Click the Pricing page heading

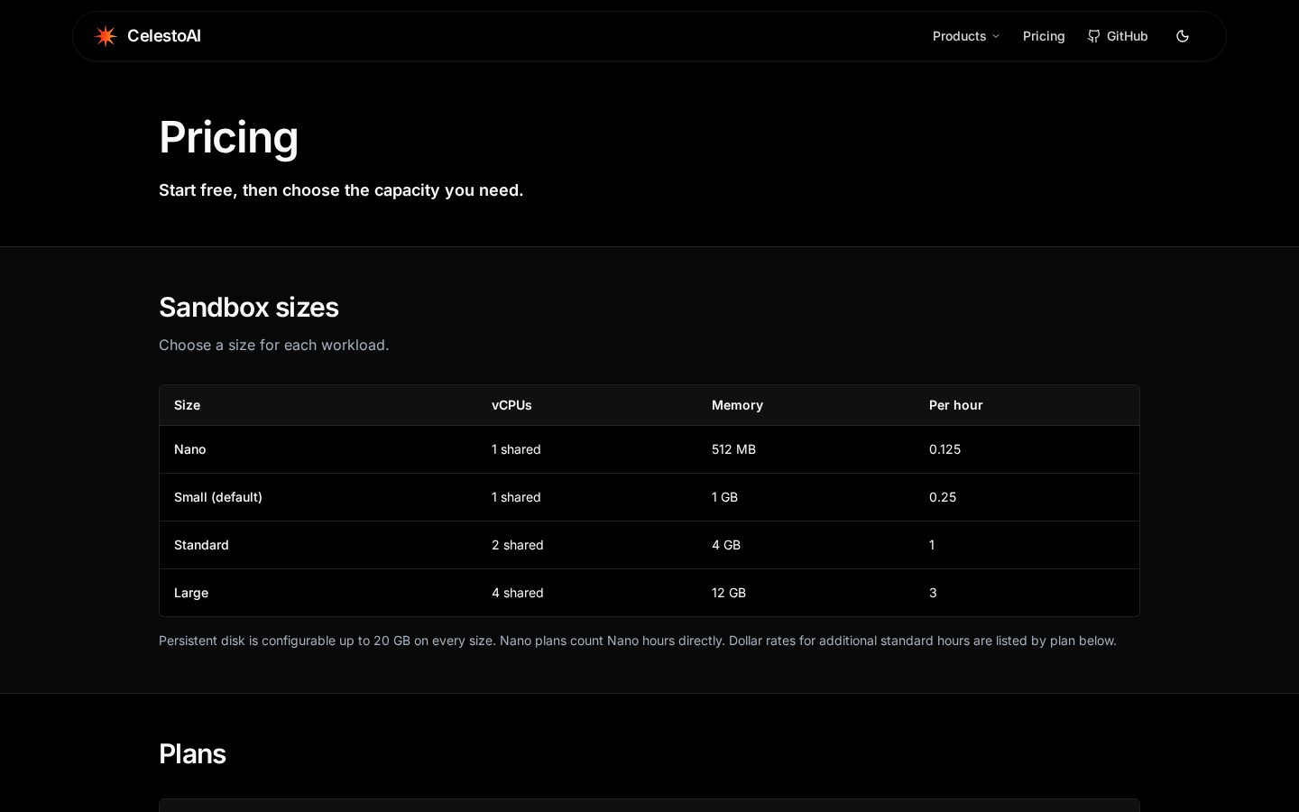pos(228,137)
